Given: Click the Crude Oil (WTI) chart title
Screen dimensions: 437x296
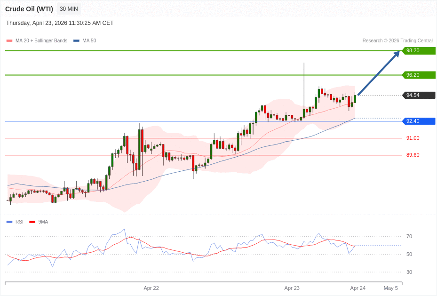Looking at the screenshot, I should click(x=29, y=9).
